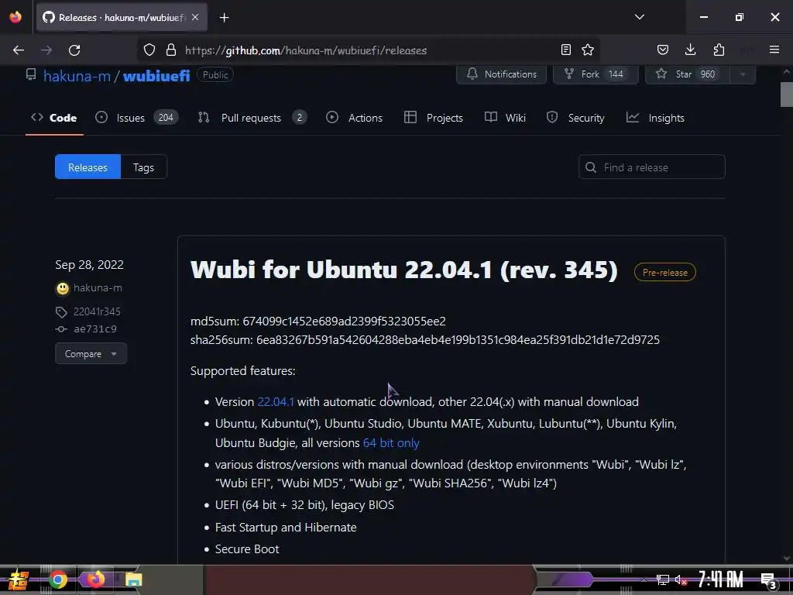The width and height of the screenshot is (793, 595).
Task: Open the wubiuefi repository link
Action: tap(156, 76)
